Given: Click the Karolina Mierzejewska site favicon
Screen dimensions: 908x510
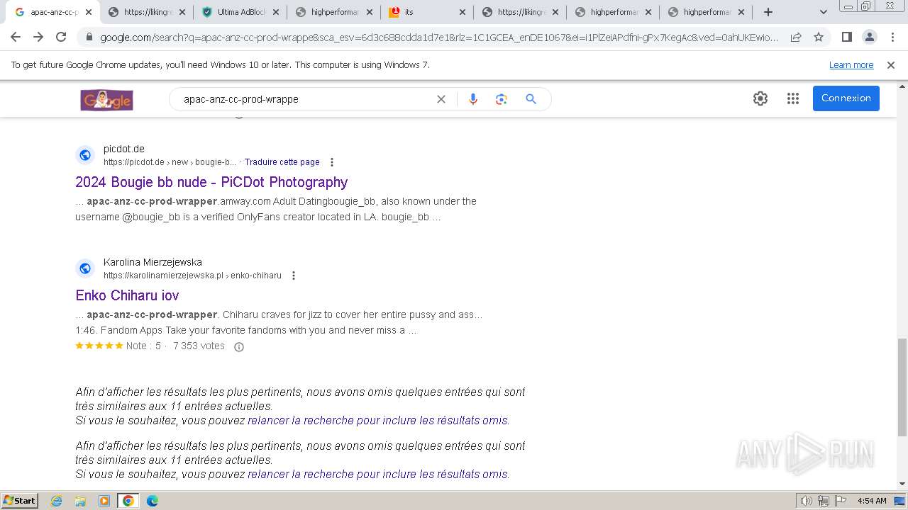Looking at the screenshot, I should pos(85,268).
